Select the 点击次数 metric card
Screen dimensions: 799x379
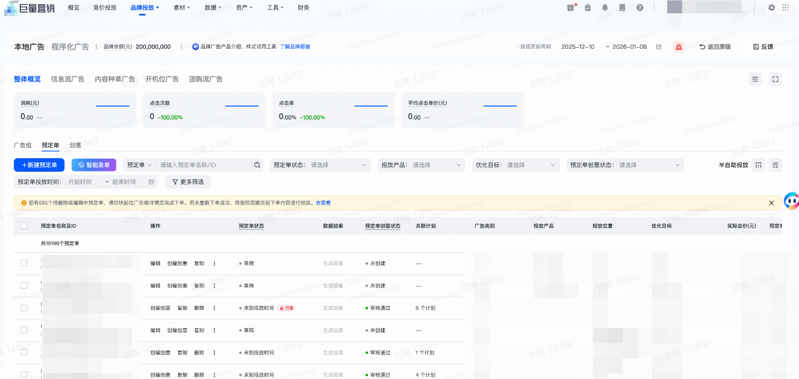204,110
